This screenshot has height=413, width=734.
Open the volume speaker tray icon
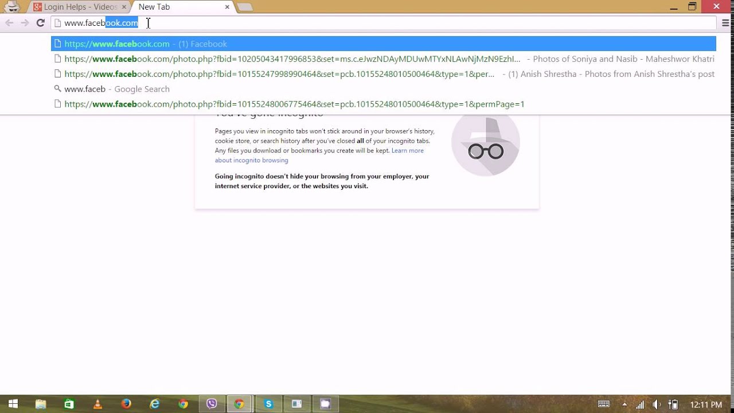click(x=657, y=404)
